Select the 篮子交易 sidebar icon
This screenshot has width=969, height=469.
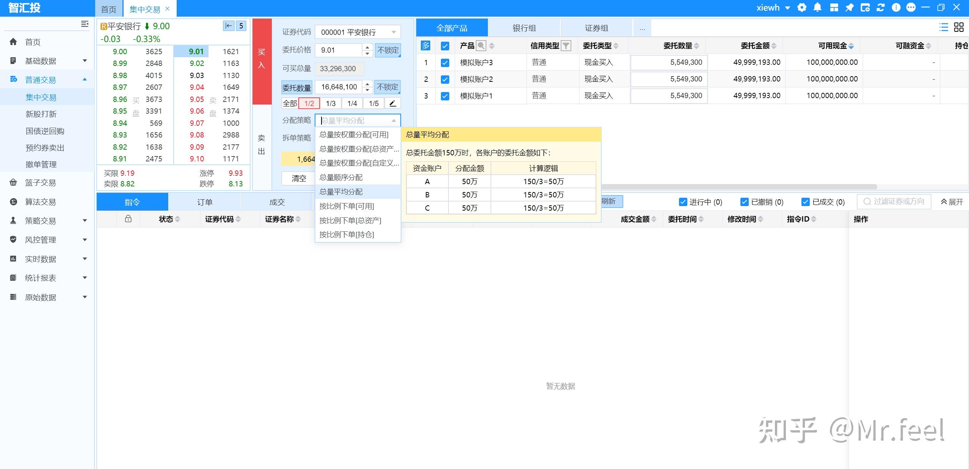tap(13, 183)
